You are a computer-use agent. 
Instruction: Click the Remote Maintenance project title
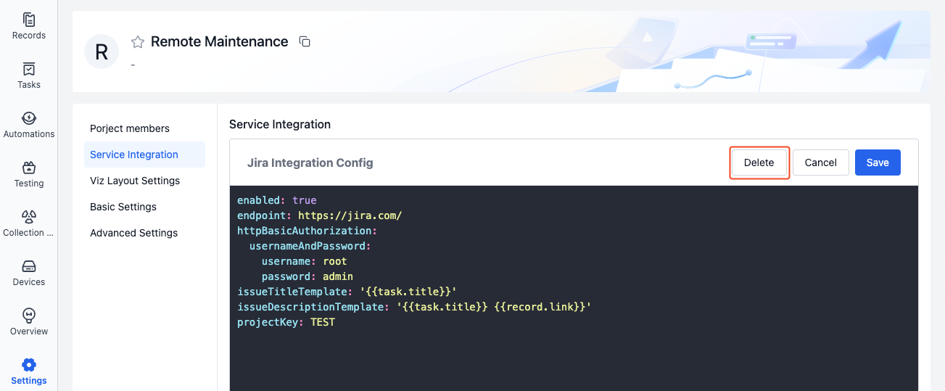(220, 41)
